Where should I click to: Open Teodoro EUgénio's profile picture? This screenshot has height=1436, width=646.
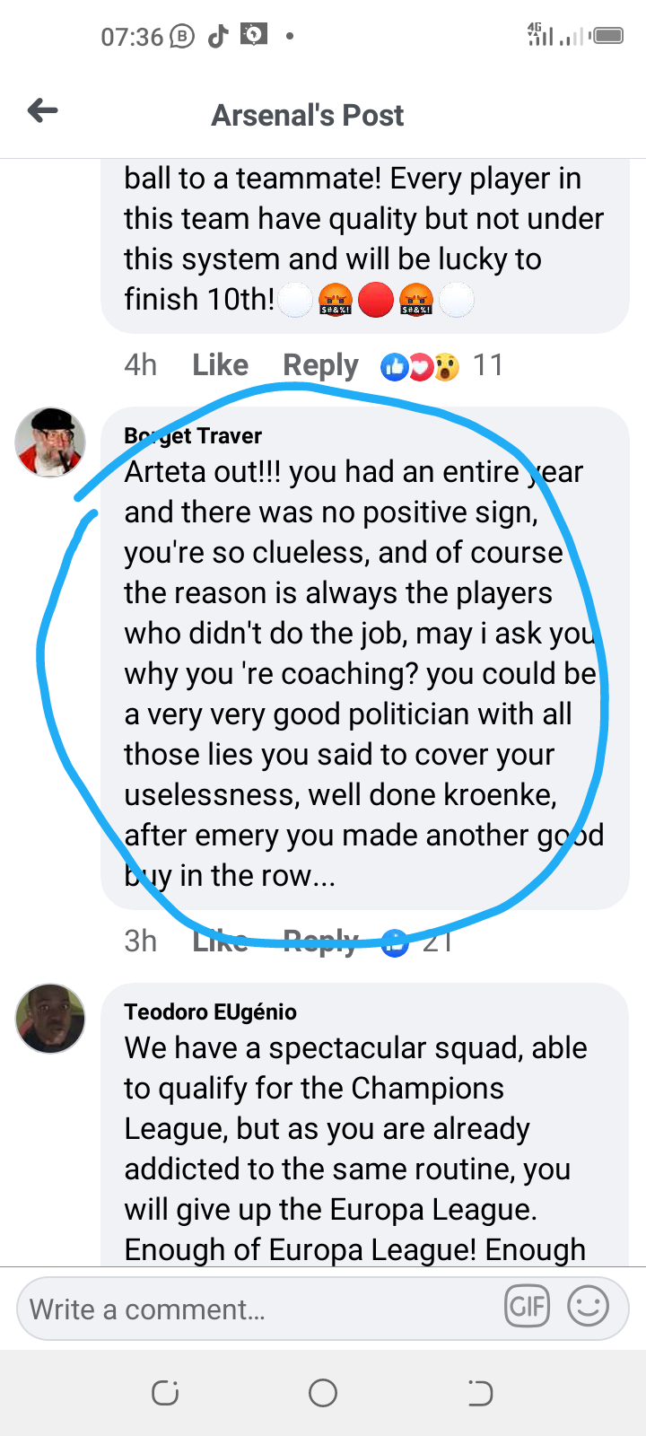click(50, 1018)
